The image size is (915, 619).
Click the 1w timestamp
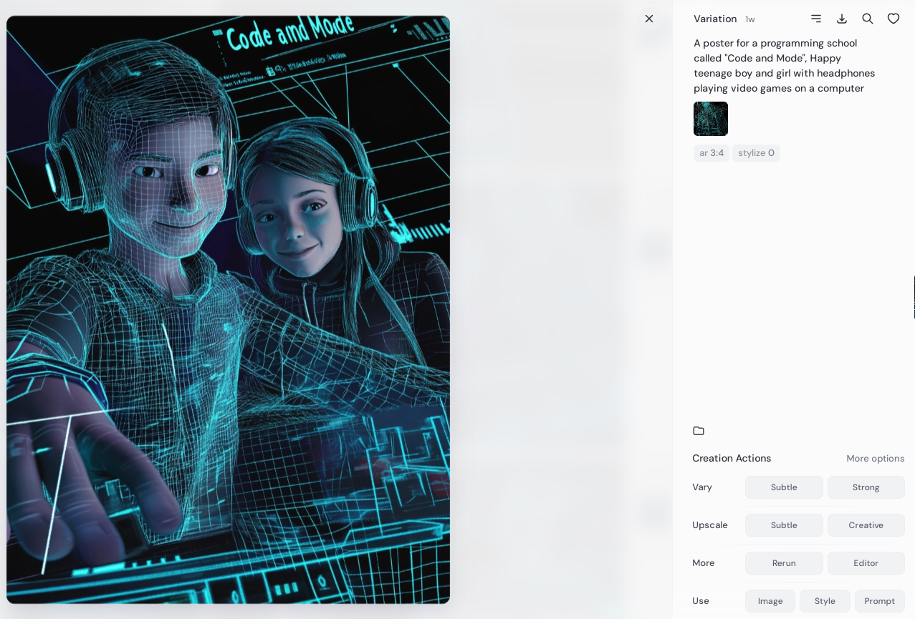tap(749, 20)
